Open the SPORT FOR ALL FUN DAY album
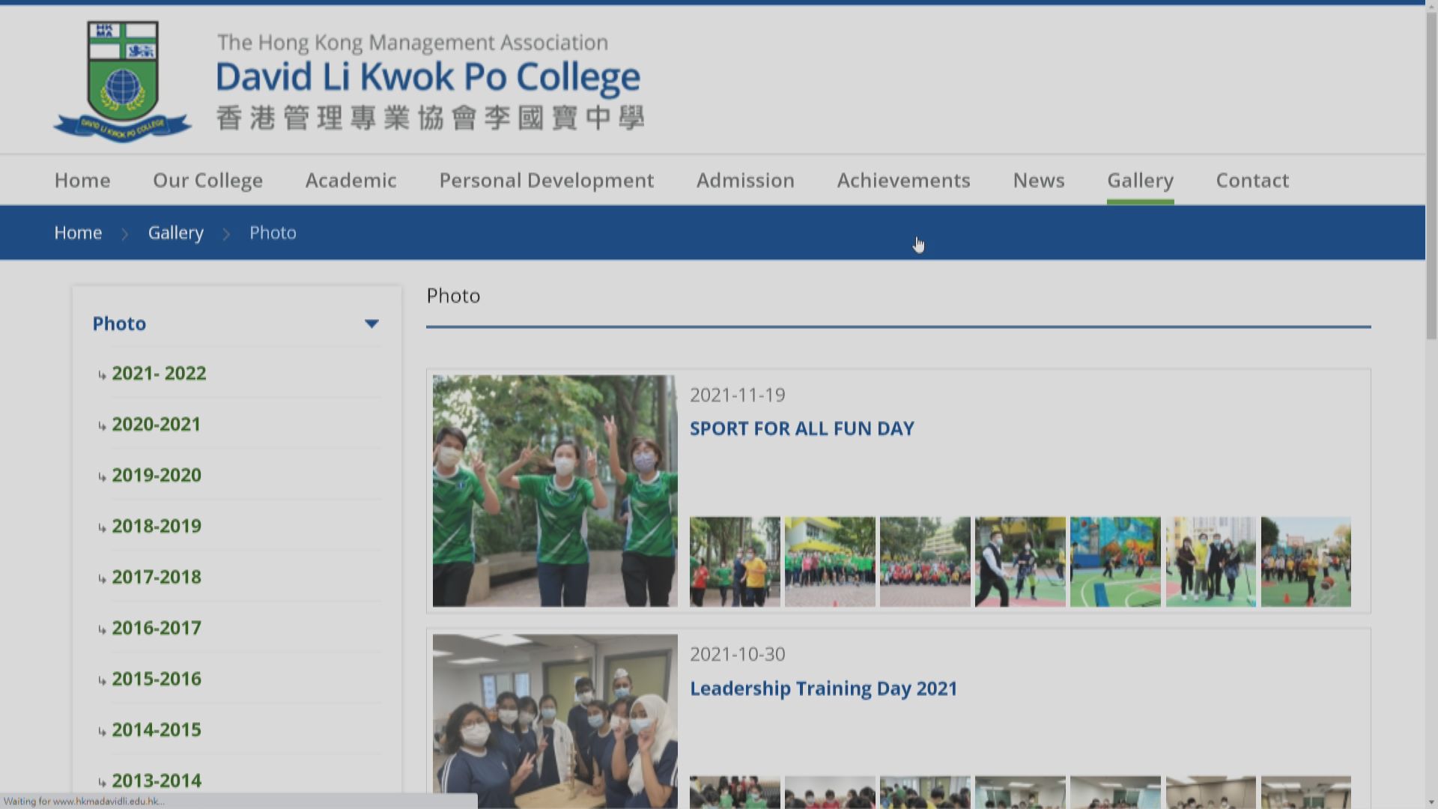 [801, 428]
